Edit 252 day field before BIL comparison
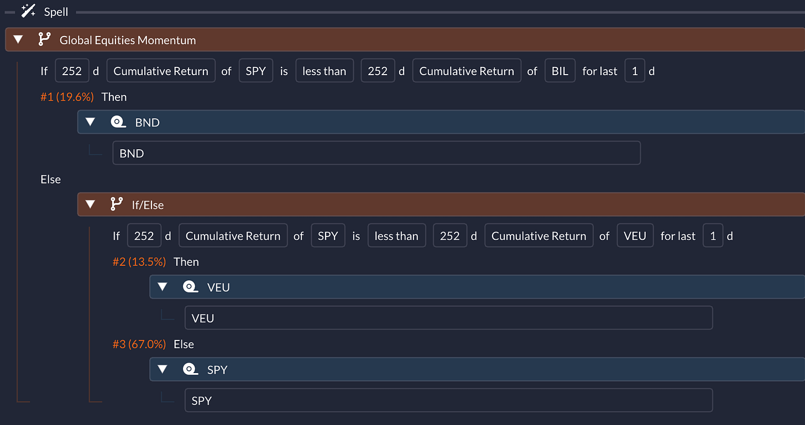 tap(378, 71)
